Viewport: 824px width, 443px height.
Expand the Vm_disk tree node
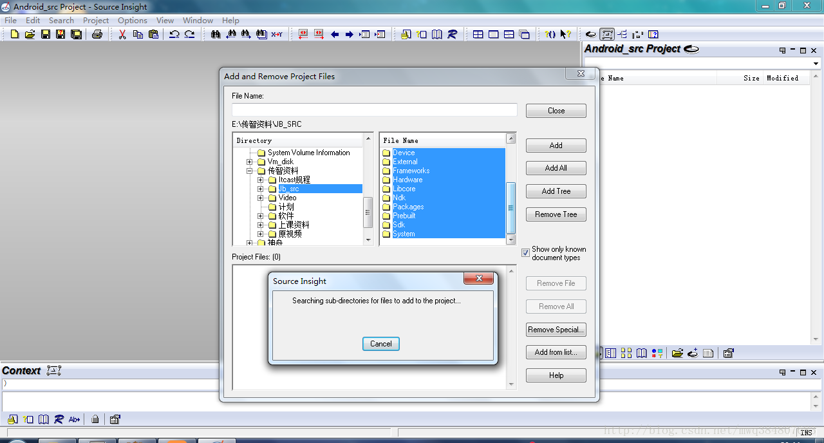click(250, 162)
